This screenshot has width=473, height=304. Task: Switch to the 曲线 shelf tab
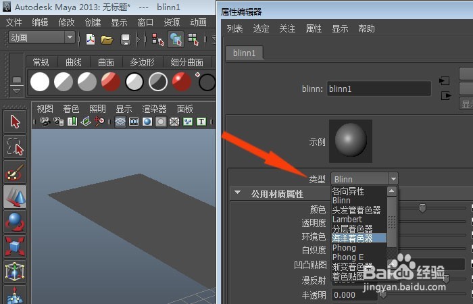(74, 62)
